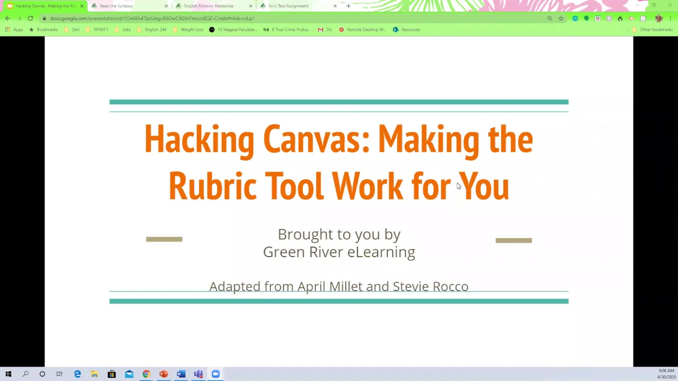Open the Gmail 'Do' bookmark
This screenshot has height=381, width=678.
tap(325, 30)
